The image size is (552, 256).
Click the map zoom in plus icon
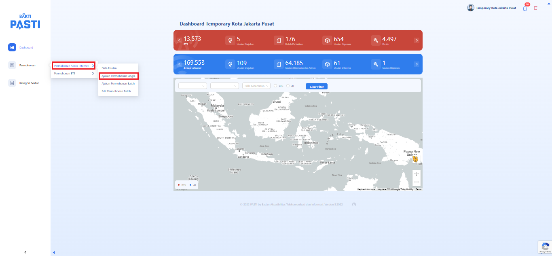pyautogui.click(x=416, y=173)
